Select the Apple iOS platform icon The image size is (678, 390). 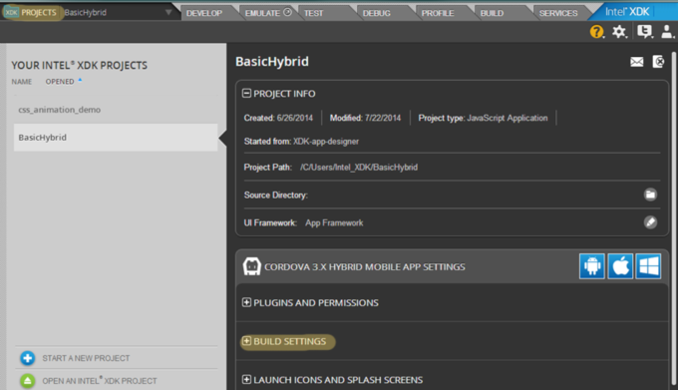pyautogui.click(x=620, y=266)
